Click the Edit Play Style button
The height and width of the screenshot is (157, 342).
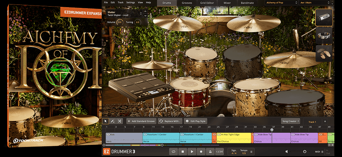pos(195,121)
